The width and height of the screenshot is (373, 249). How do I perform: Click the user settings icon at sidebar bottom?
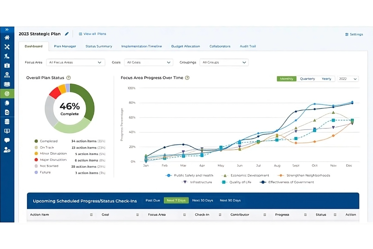pyautogui.click(x=7, y=150)
